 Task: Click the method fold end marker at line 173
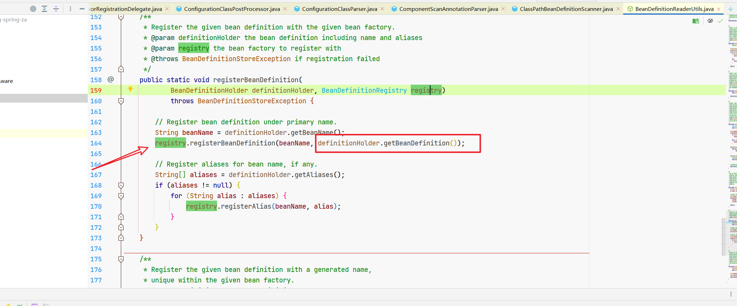[x=121, y=238]
